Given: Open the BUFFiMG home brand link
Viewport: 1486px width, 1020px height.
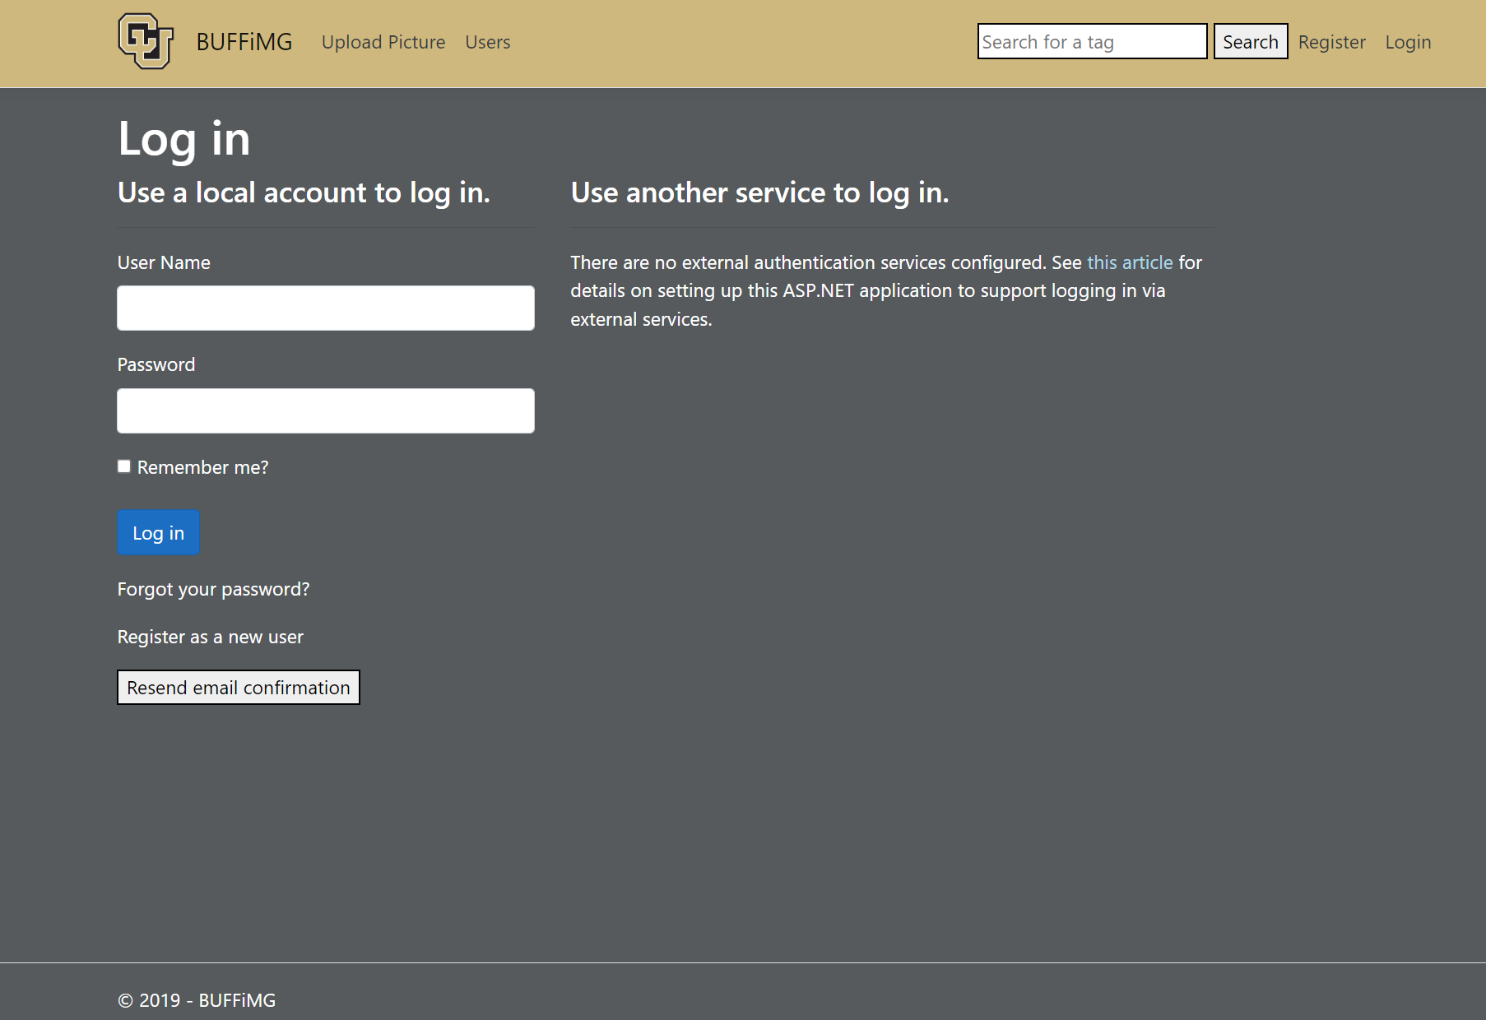Looking at the screenshot, I should point(244,42).
